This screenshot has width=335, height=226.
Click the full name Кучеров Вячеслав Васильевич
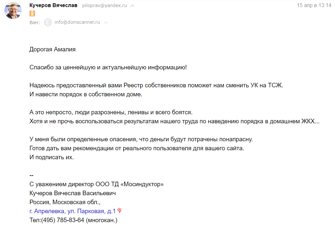pos(73,193)
